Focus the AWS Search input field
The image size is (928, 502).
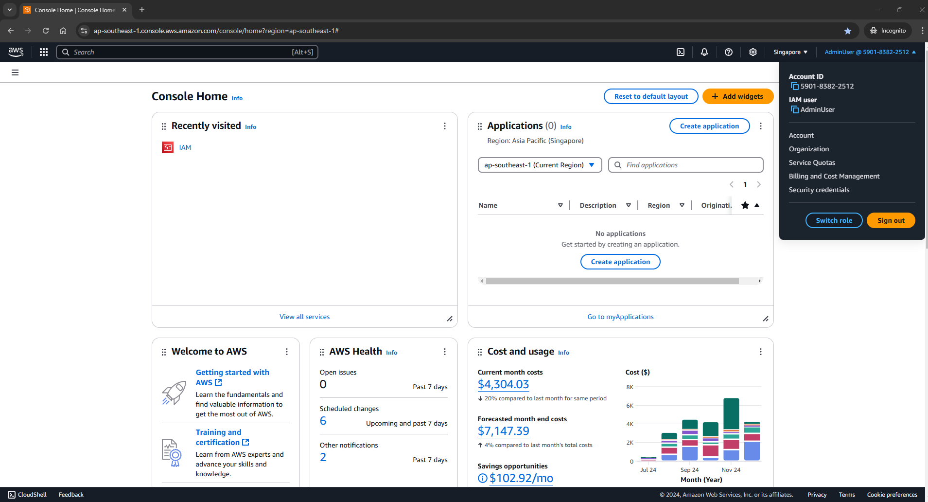pos(187,52)
